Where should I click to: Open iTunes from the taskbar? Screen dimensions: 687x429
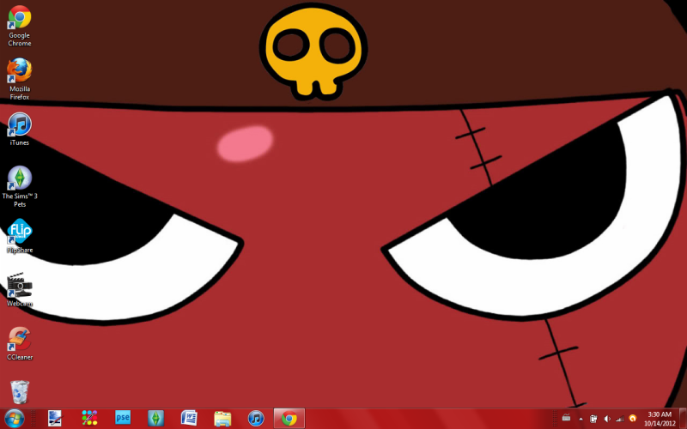tap(256, 419)
